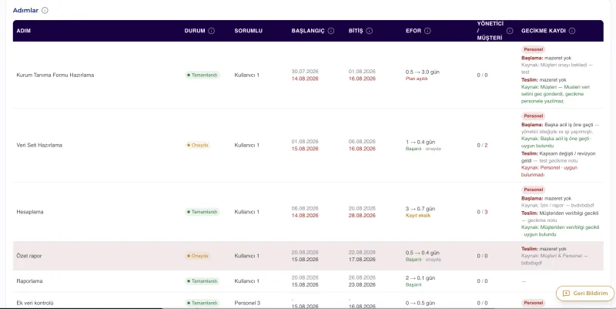This screenshot has width=616, height=309.
Task: Click Personel tag in Kurum Tanıma Formu row
Action: 533,49
